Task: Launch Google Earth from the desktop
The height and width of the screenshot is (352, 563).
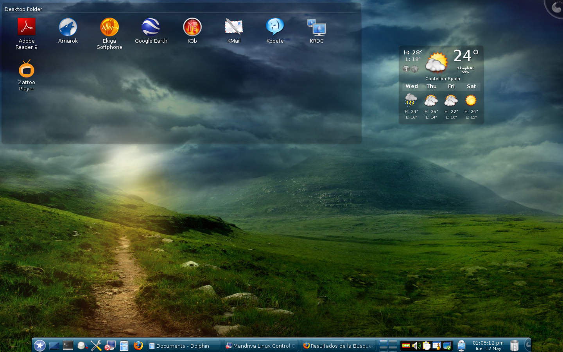Action: 151,27
